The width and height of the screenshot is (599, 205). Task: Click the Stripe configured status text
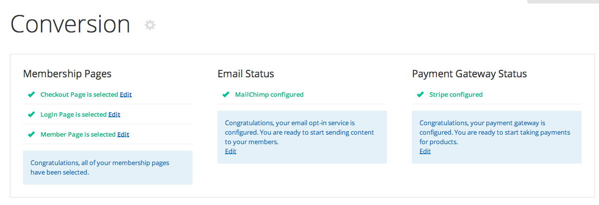456,94
